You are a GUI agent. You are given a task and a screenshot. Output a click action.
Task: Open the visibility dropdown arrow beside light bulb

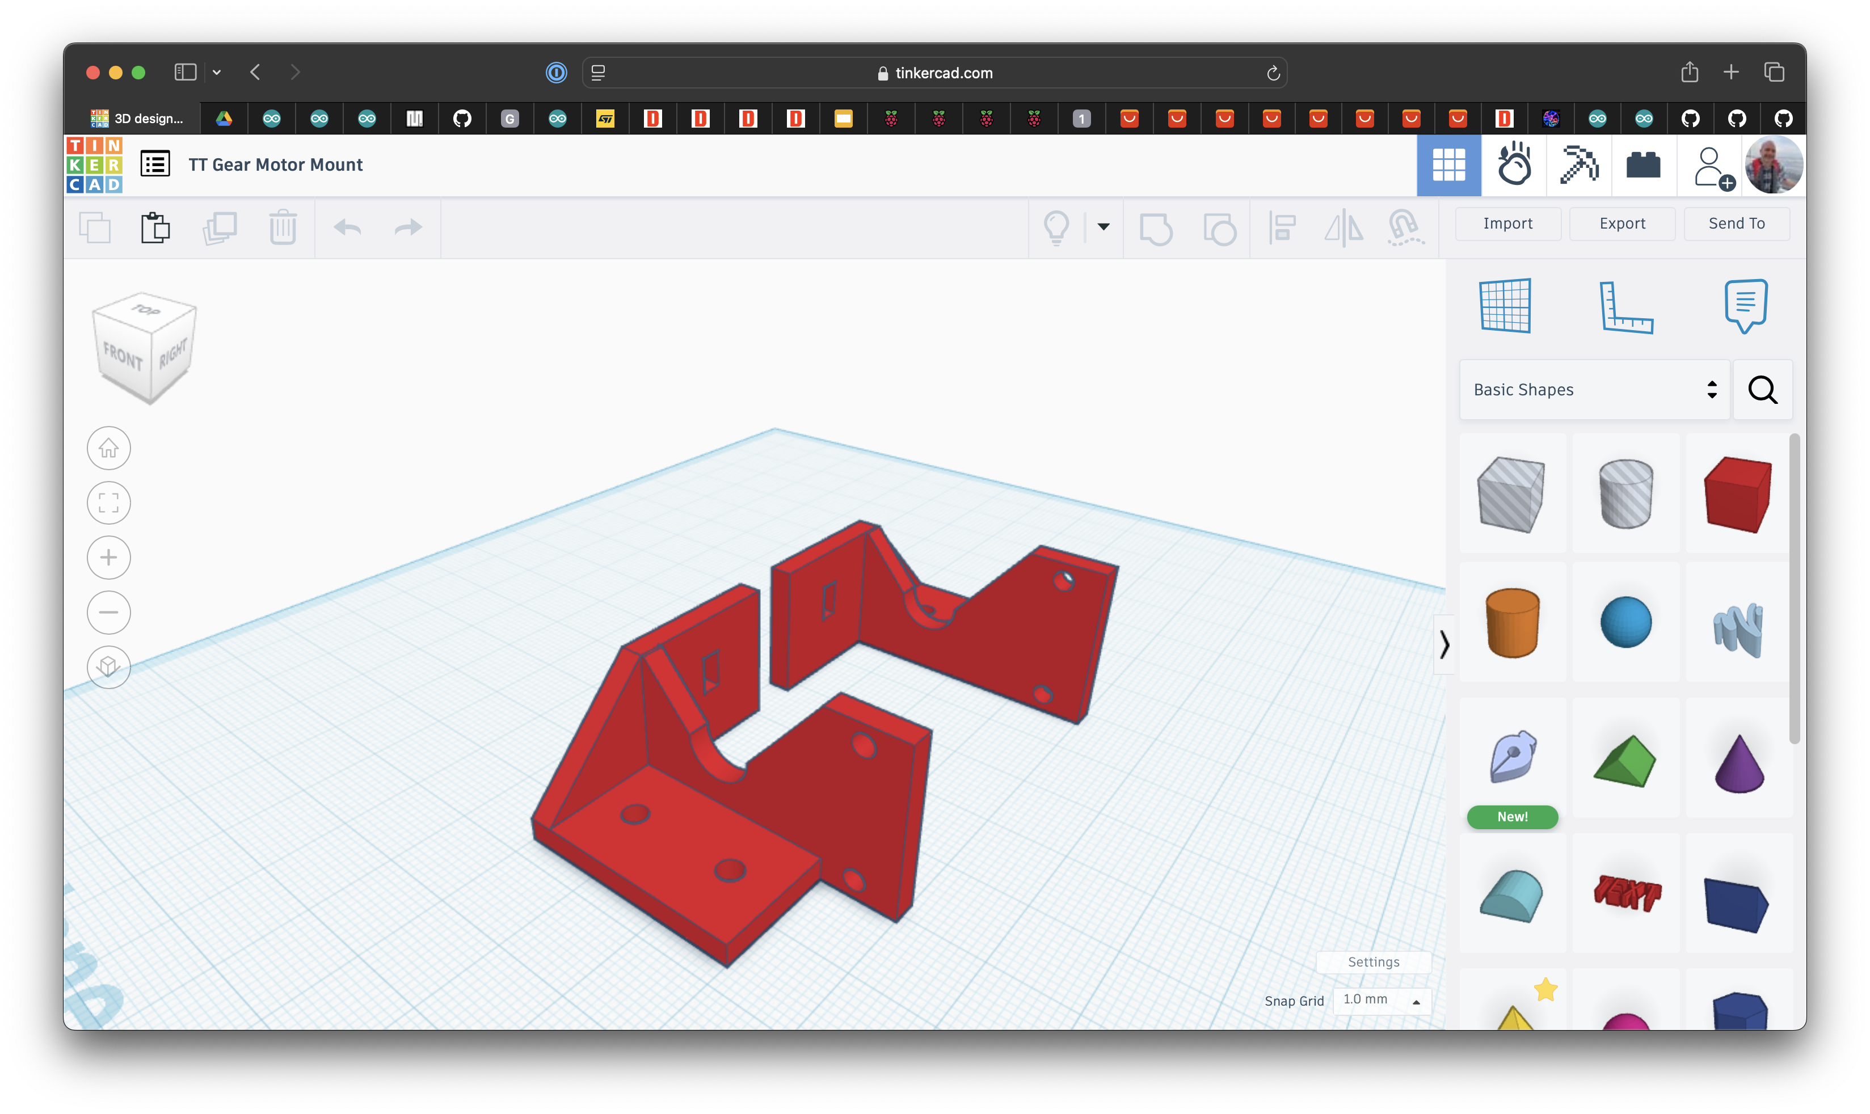(x=1104, y=227)
